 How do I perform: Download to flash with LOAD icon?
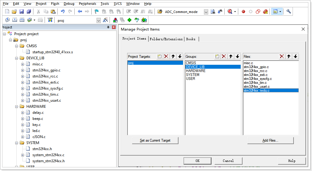tap(50, 20)
